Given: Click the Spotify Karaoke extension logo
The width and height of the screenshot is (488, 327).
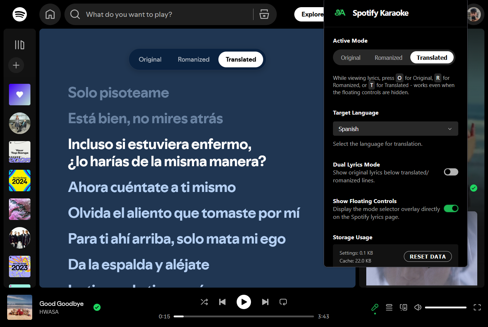Looking at the screenshot, I should [340, 13].
